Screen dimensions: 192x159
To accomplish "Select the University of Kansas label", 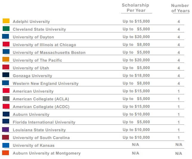I will 34,145.
